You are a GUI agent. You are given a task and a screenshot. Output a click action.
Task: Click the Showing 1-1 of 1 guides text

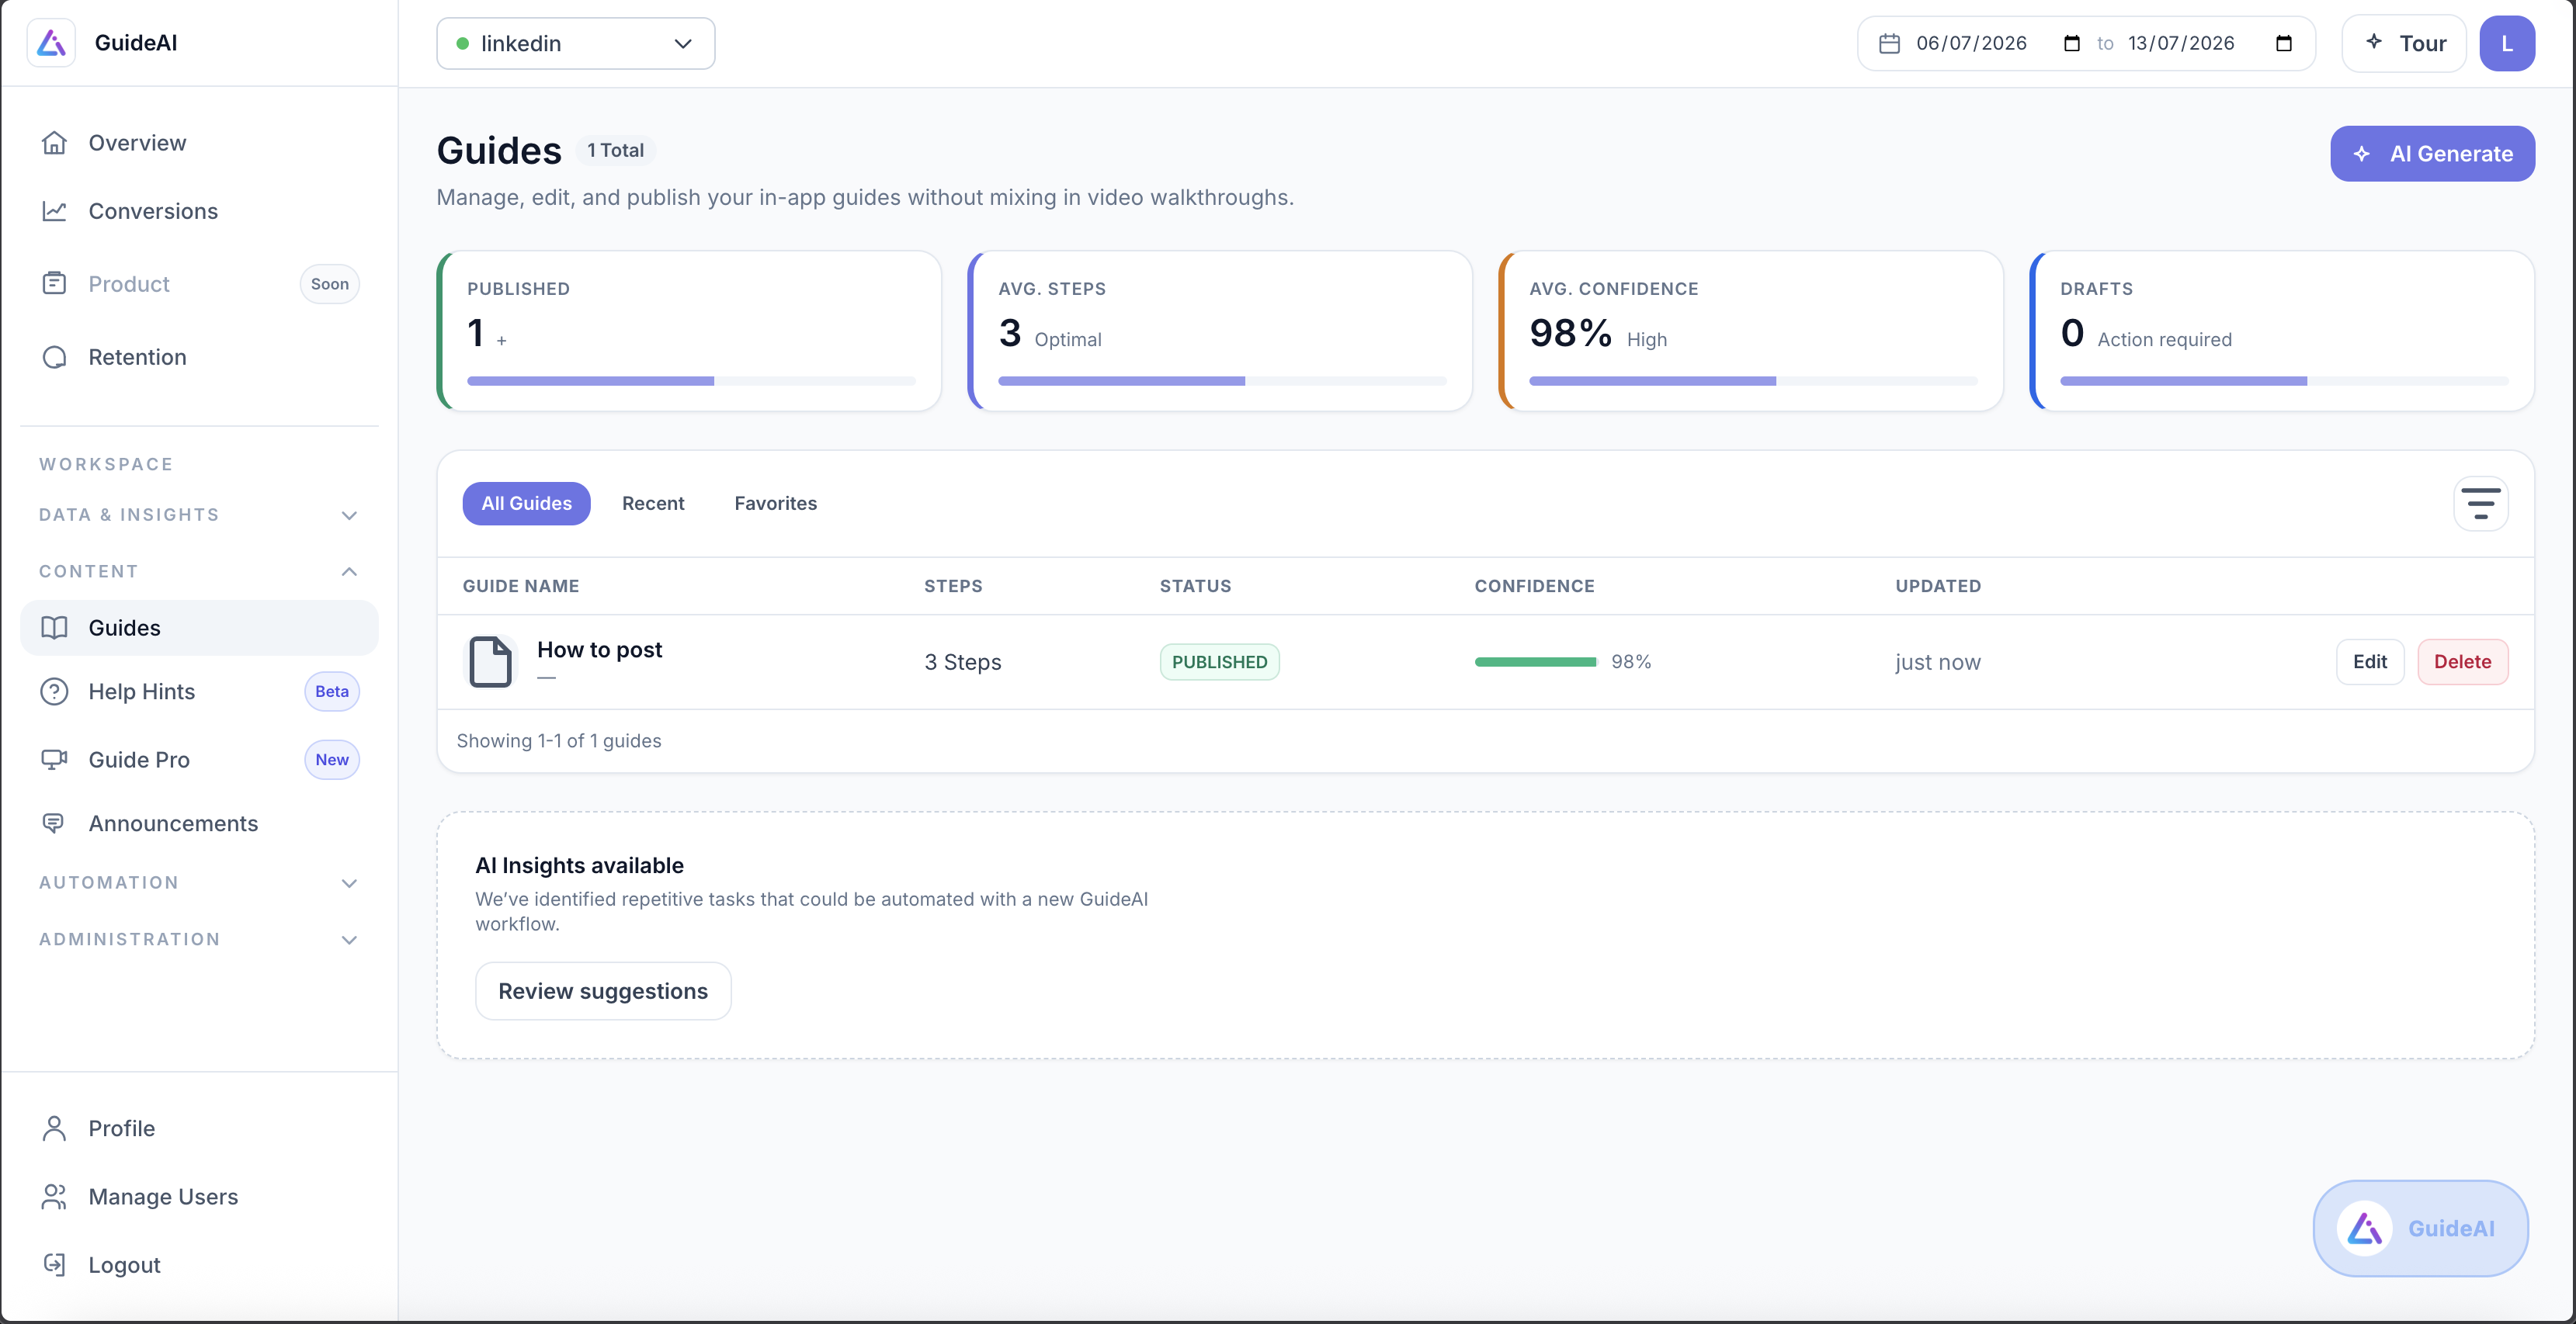[x=559, y=741]
